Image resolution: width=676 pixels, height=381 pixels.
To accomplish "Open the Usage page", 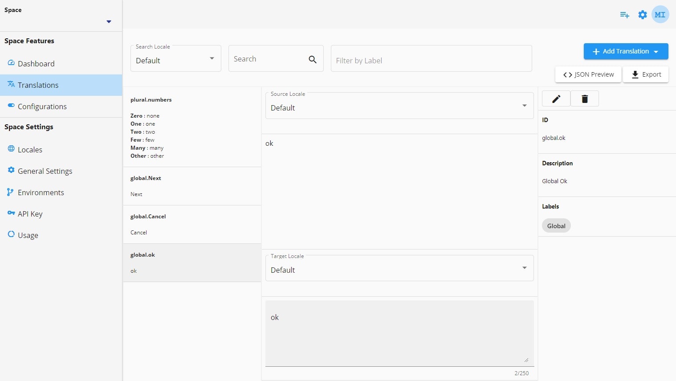I will point(61,235).
